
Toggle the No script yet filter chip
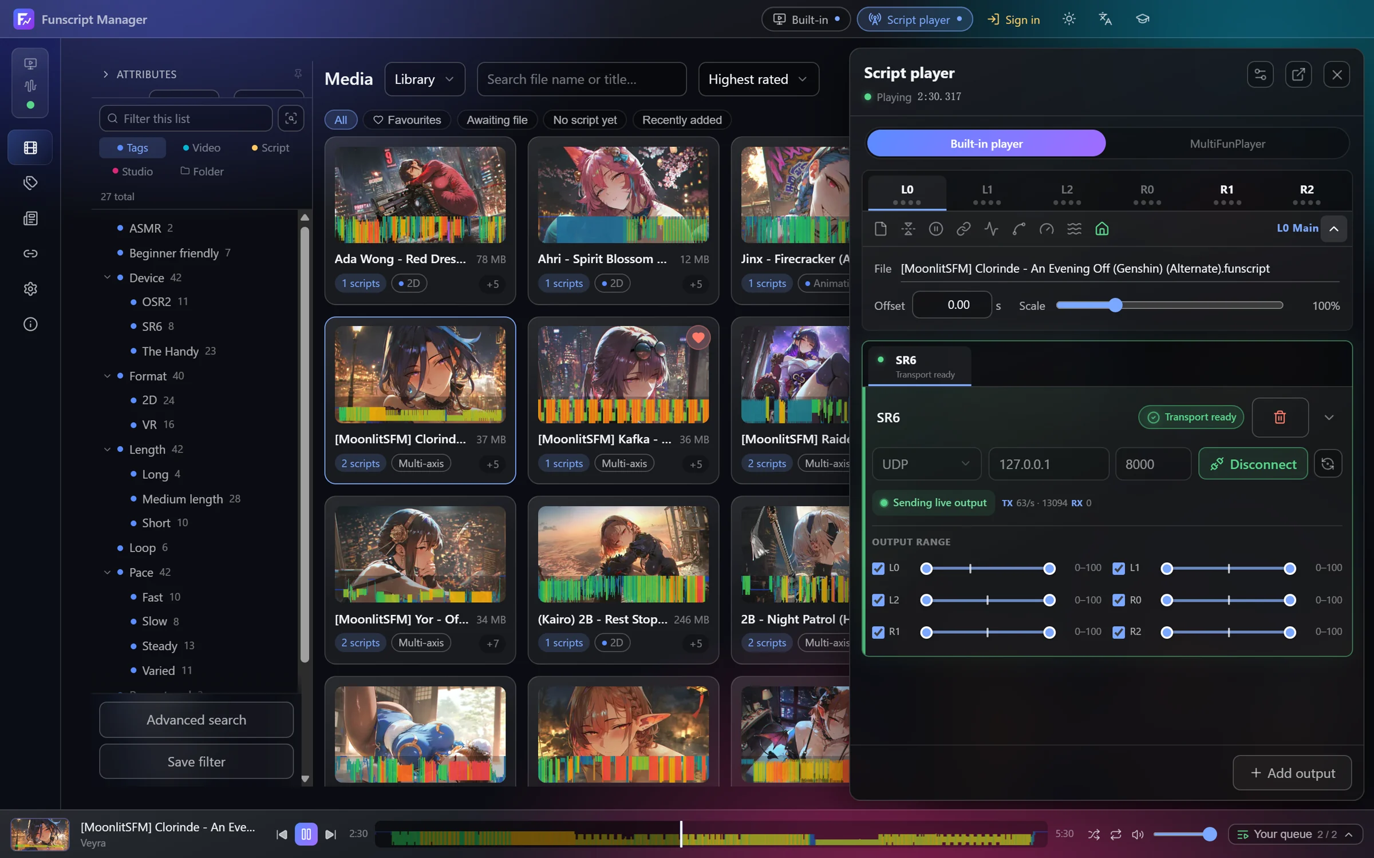[585, 120]
